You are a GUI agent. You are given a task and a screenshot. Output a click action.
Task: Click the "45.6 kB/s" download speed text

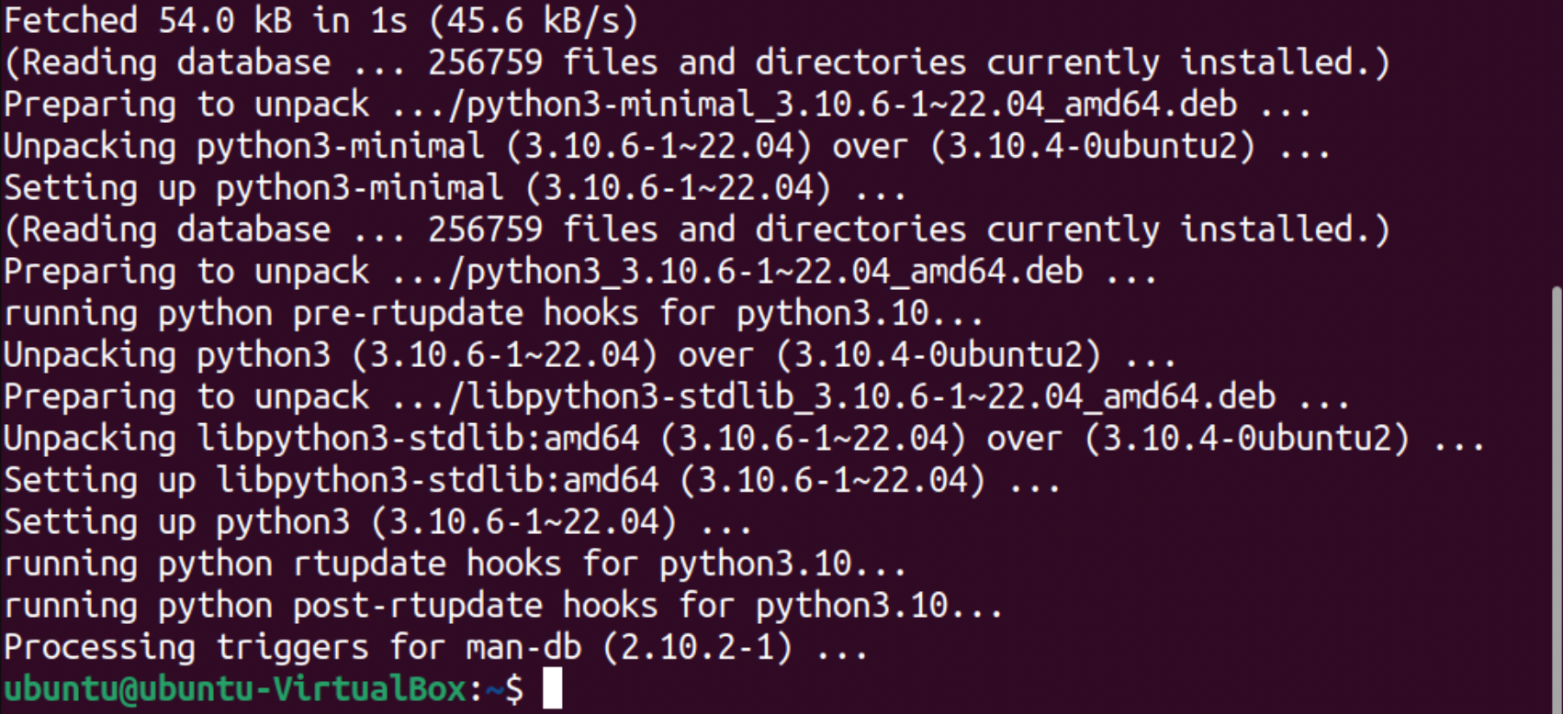tap(533, 20)
